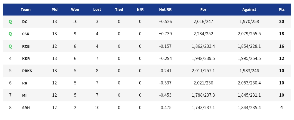
Task: Click the SRH team name
Action: click(x=26, y=108)
